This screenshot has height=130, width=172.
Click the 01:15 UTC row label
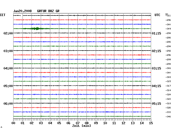(156, 33)
